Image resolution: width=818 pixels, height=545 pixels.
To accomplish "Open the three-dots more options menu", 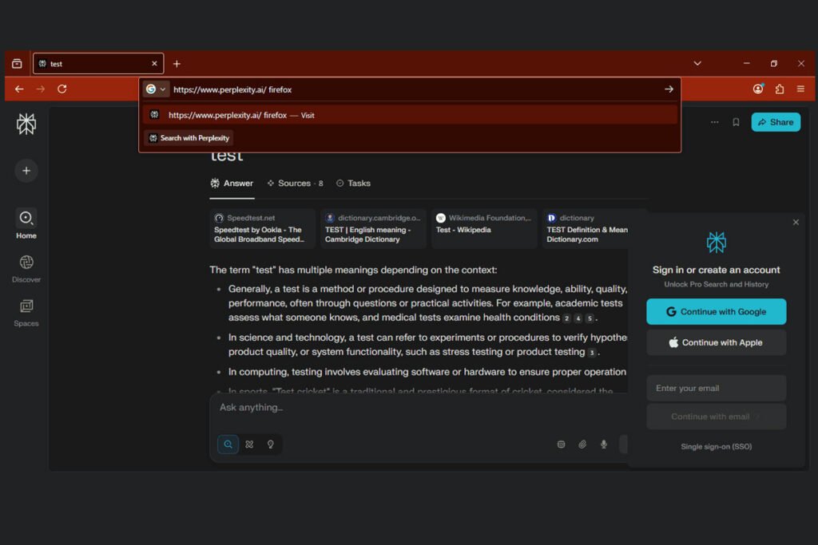I will (715, 122).
